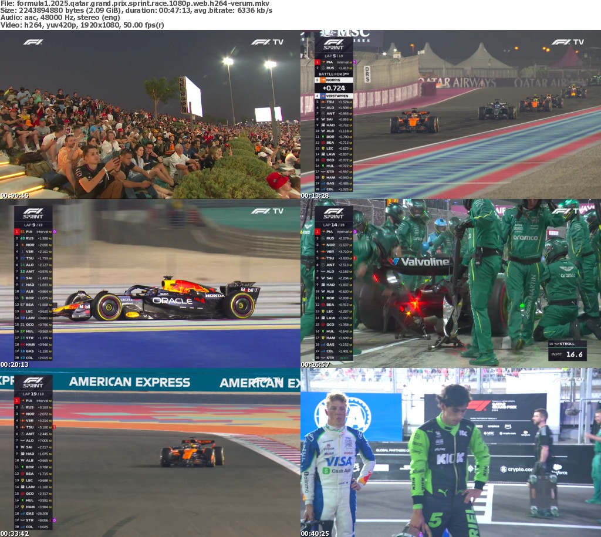Click the F1 Sprint logo above Lap 5/19

pos(333,45)
